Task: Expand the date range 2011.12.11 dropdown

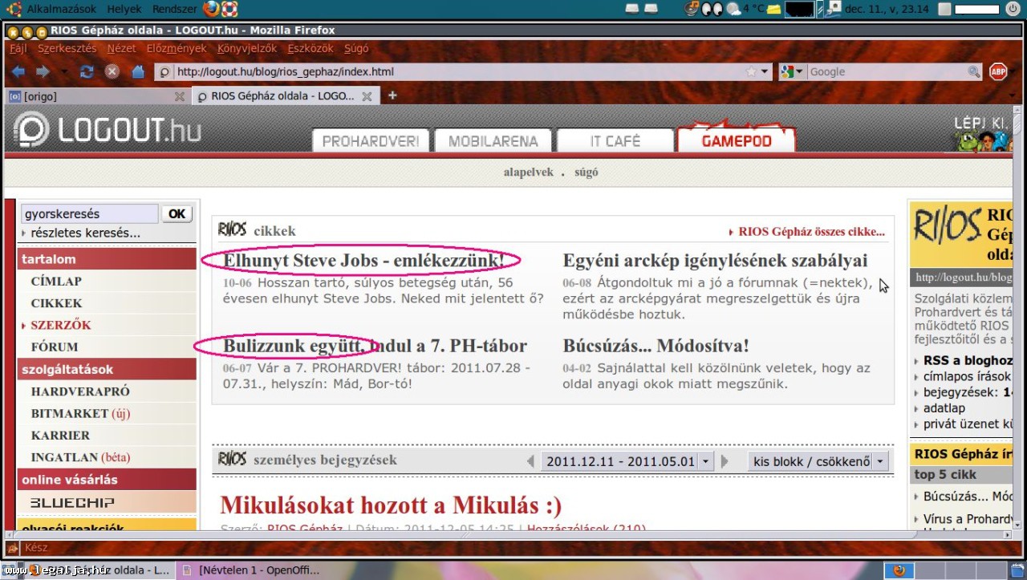Action: 705,461
